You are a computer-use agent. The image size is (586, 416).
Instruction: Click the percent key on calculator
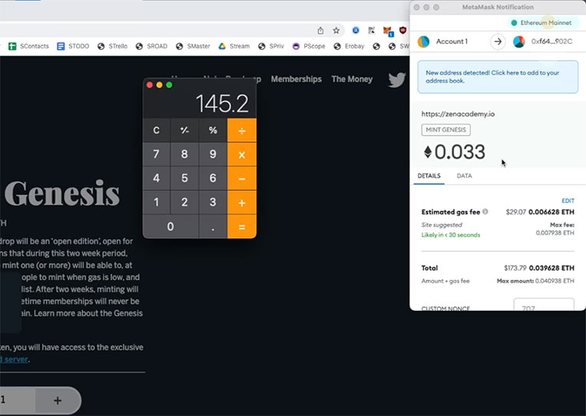tap(213, 130)
